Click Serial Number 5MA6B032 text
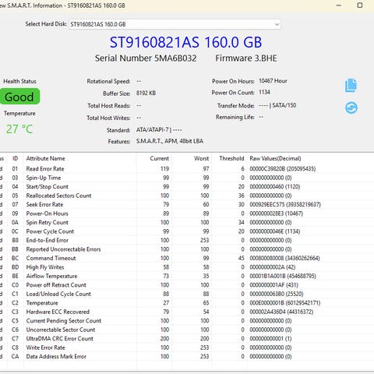The image size is (374, 374). [146, 58]
